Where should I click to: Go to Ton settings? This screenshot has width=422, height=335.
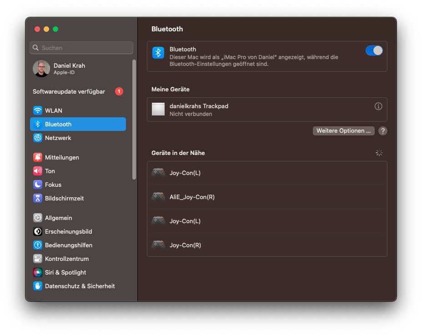[78, 171]
